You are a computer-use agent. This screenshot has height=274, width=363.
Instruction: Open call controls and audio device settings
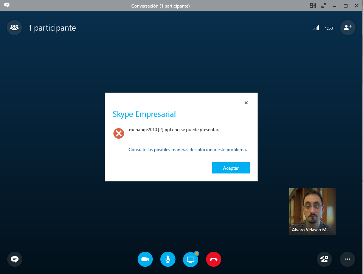click(324, 259)
